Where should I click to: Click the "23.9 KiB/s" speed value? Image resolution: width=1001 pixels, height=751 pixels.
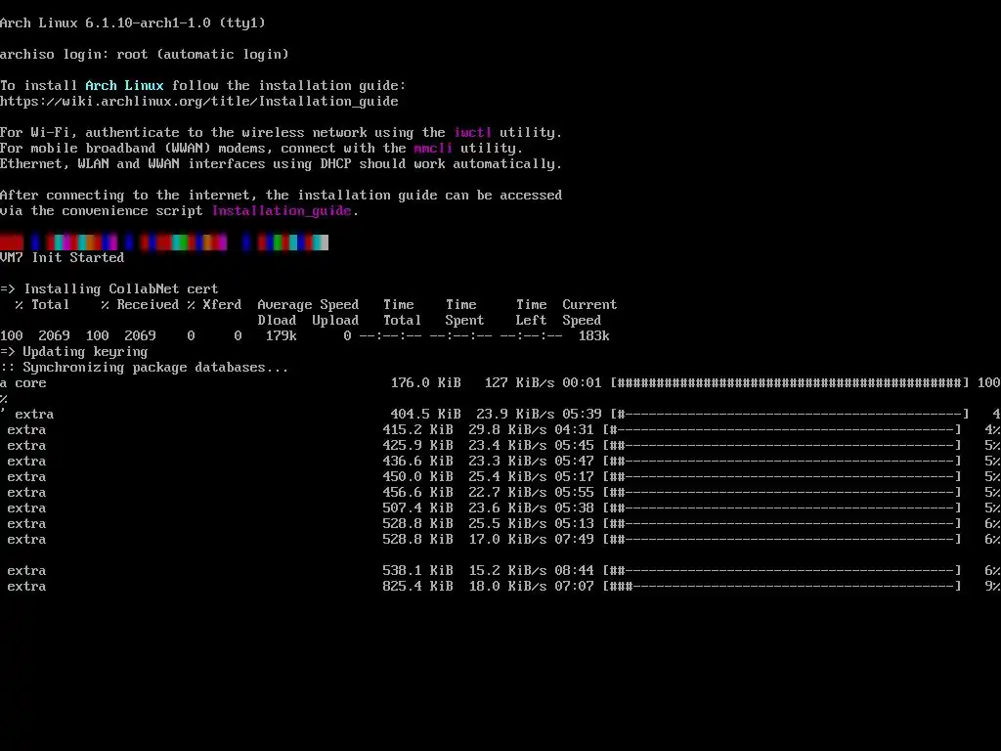516,415
